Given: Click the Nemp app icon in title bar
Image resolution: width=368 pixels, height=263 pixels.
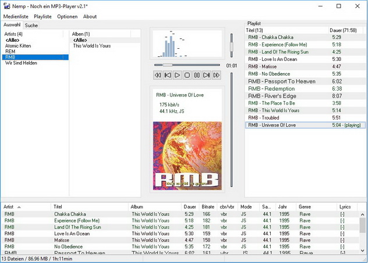Looking at the screenshot, I should click(x=6, y=6).
